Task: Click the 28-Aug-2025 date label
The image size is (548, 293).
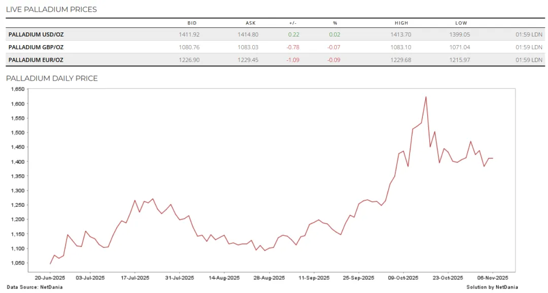Action: pyautogui.click(x=269, y=278)
